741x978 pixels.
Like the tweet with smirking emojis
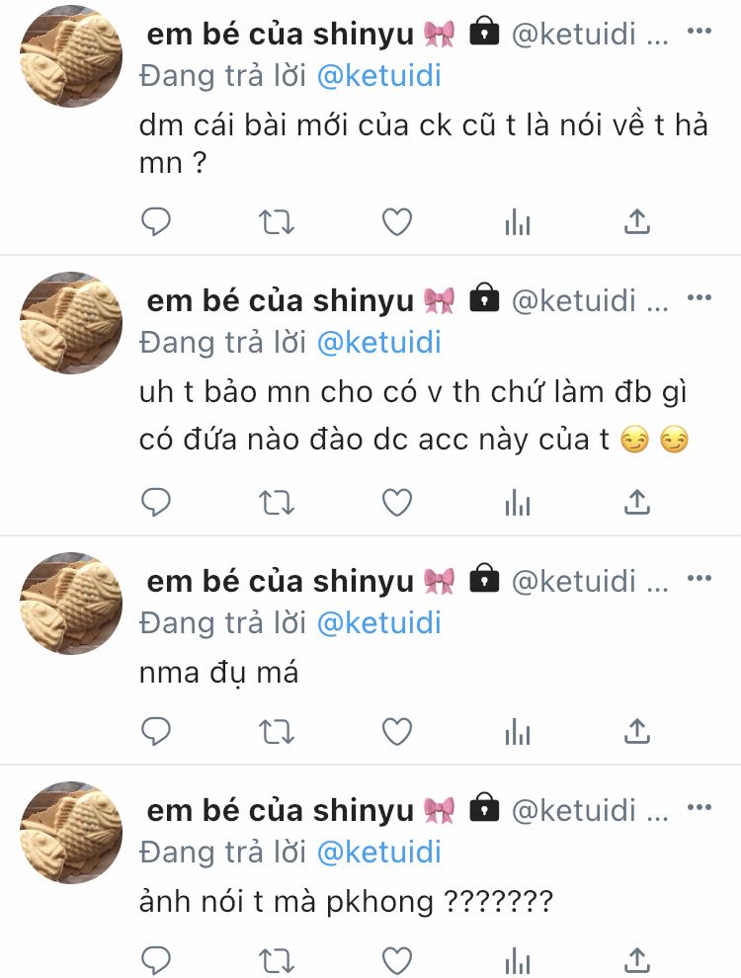[x=397, y=502]
